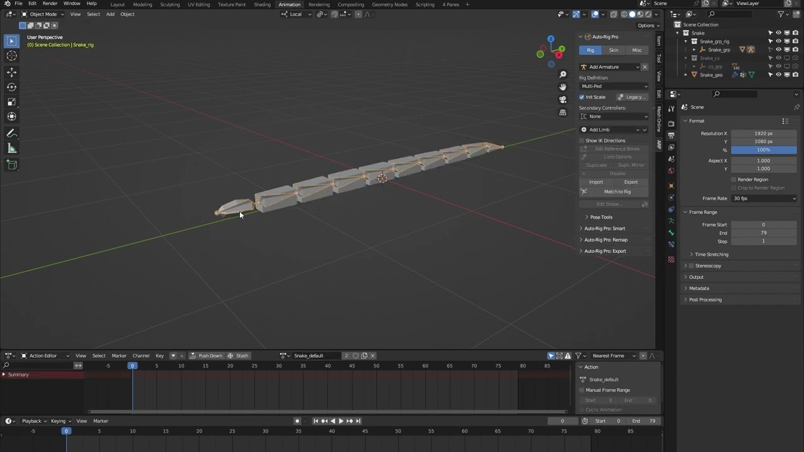Image resolution: width=804 pixels, height=452 pixels.
Task: Switch orthographic perspective grid icon
Action: [x=563, y=112]
